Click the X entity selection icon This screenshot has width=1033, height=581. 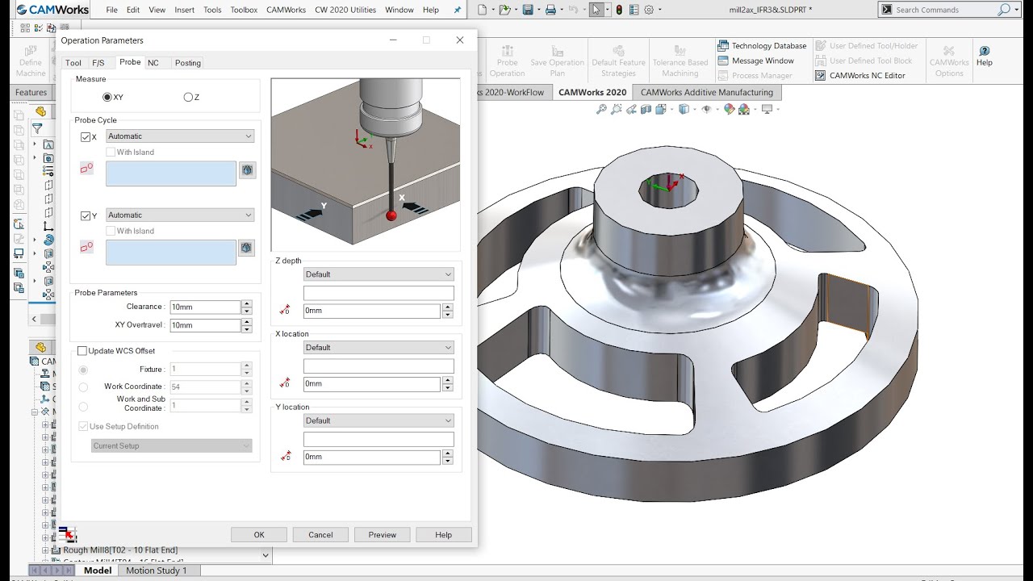pos(86,168)
